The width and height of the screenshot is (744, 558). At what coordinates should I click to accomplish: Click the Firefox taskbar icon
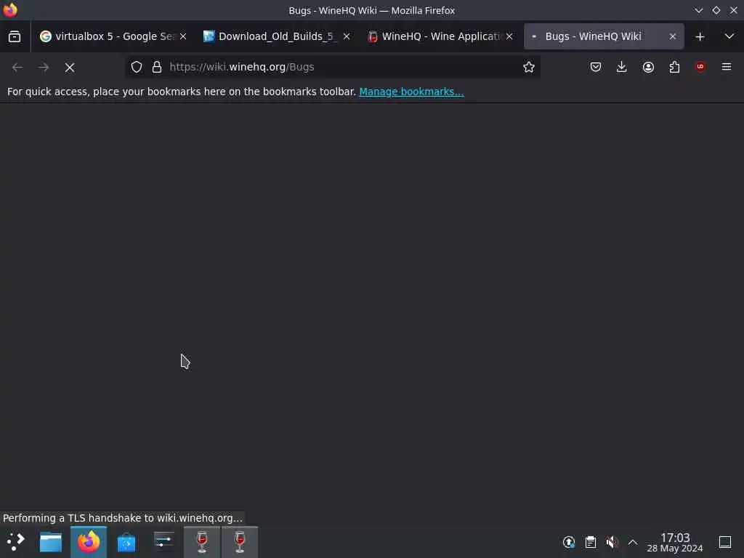pos(89,542)
